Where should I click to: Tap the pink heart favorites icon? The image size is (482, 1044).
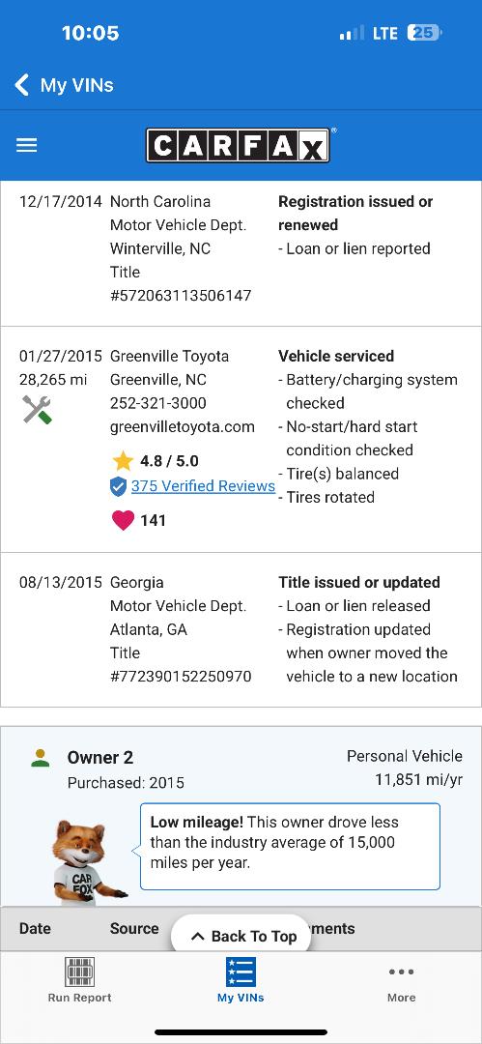coord(124,520)
